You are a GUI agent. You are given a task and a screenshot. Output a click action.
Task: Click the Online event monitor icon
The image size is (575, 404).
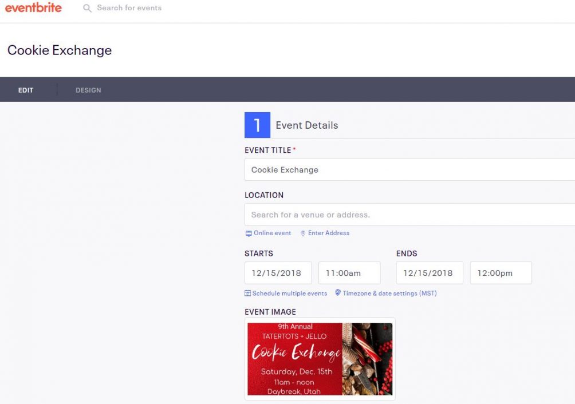click(x=249, y=233)
